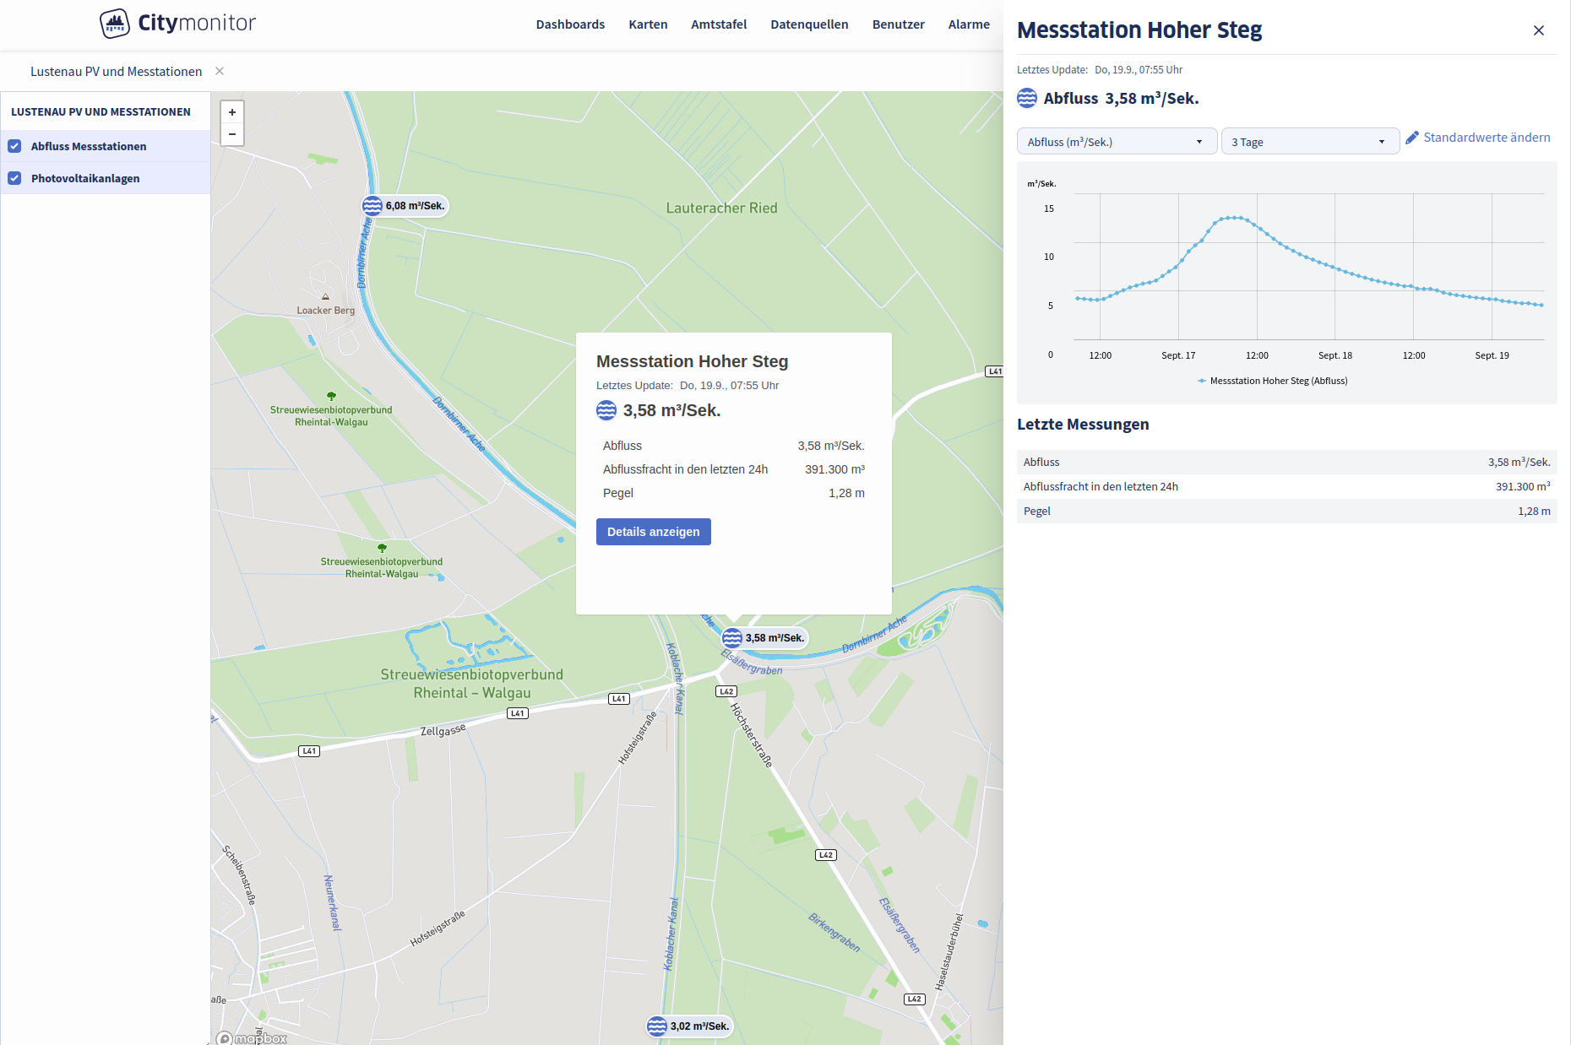Close the Lustenau PV und Messtationen tab
This screenshot has width=1571, height=1045.
220,71
